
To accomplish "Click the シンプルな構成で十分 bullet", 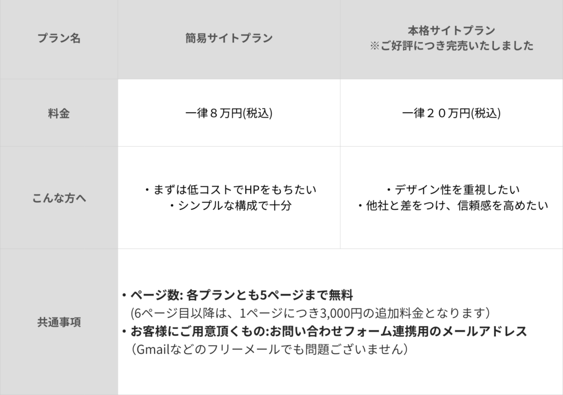I will (231, 206).
